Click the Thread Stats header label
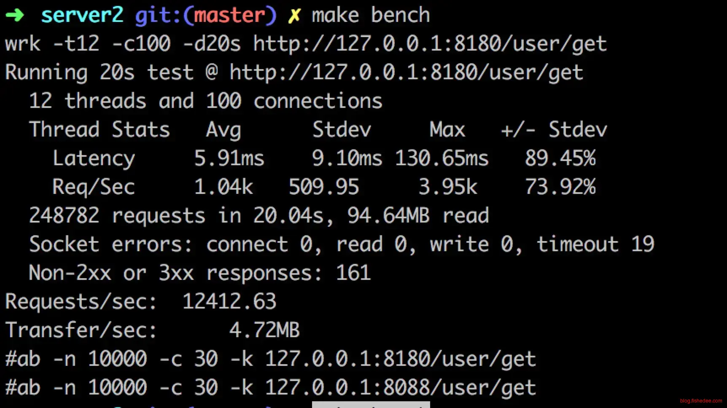 [99, 129]
